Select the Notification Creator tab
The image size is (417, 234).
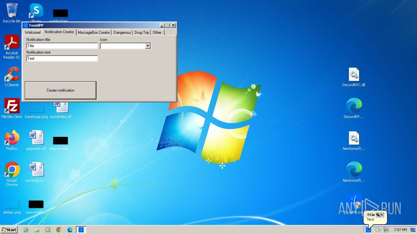pos(59,32)
